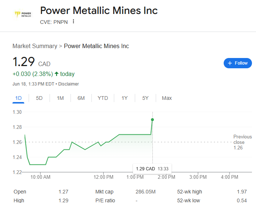Click the green price dot on the chart
The image size is (256, 203).
point(152,120)
